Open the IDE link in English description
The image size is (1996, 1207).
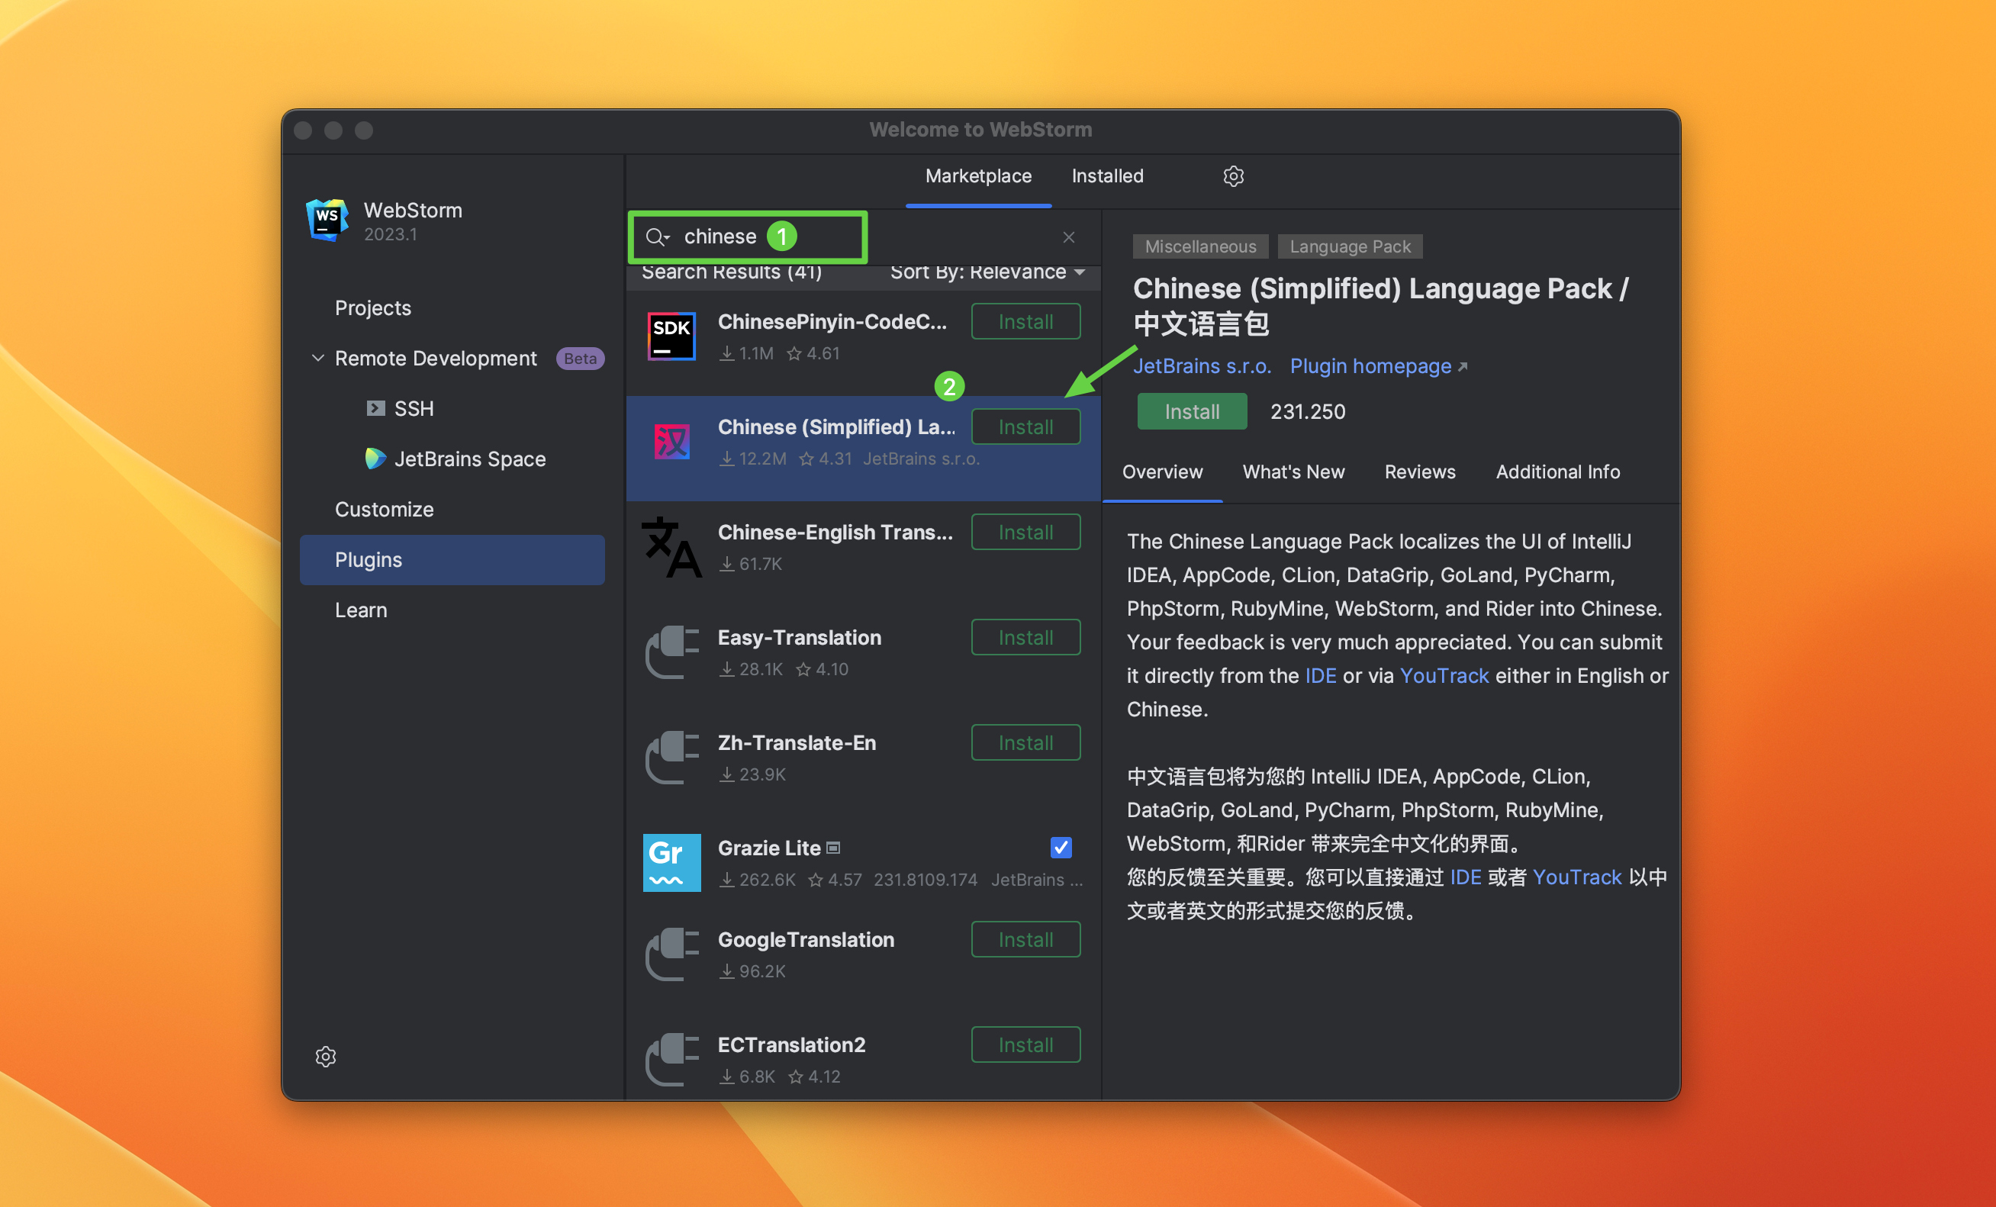point(1321,675)
